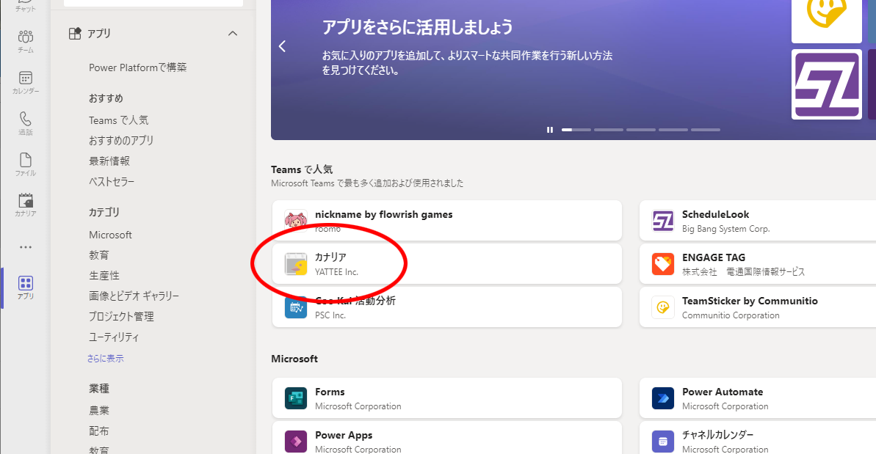Select the アプリ icon in left rail
Screen dimensions: 876x454
point(26,288)
